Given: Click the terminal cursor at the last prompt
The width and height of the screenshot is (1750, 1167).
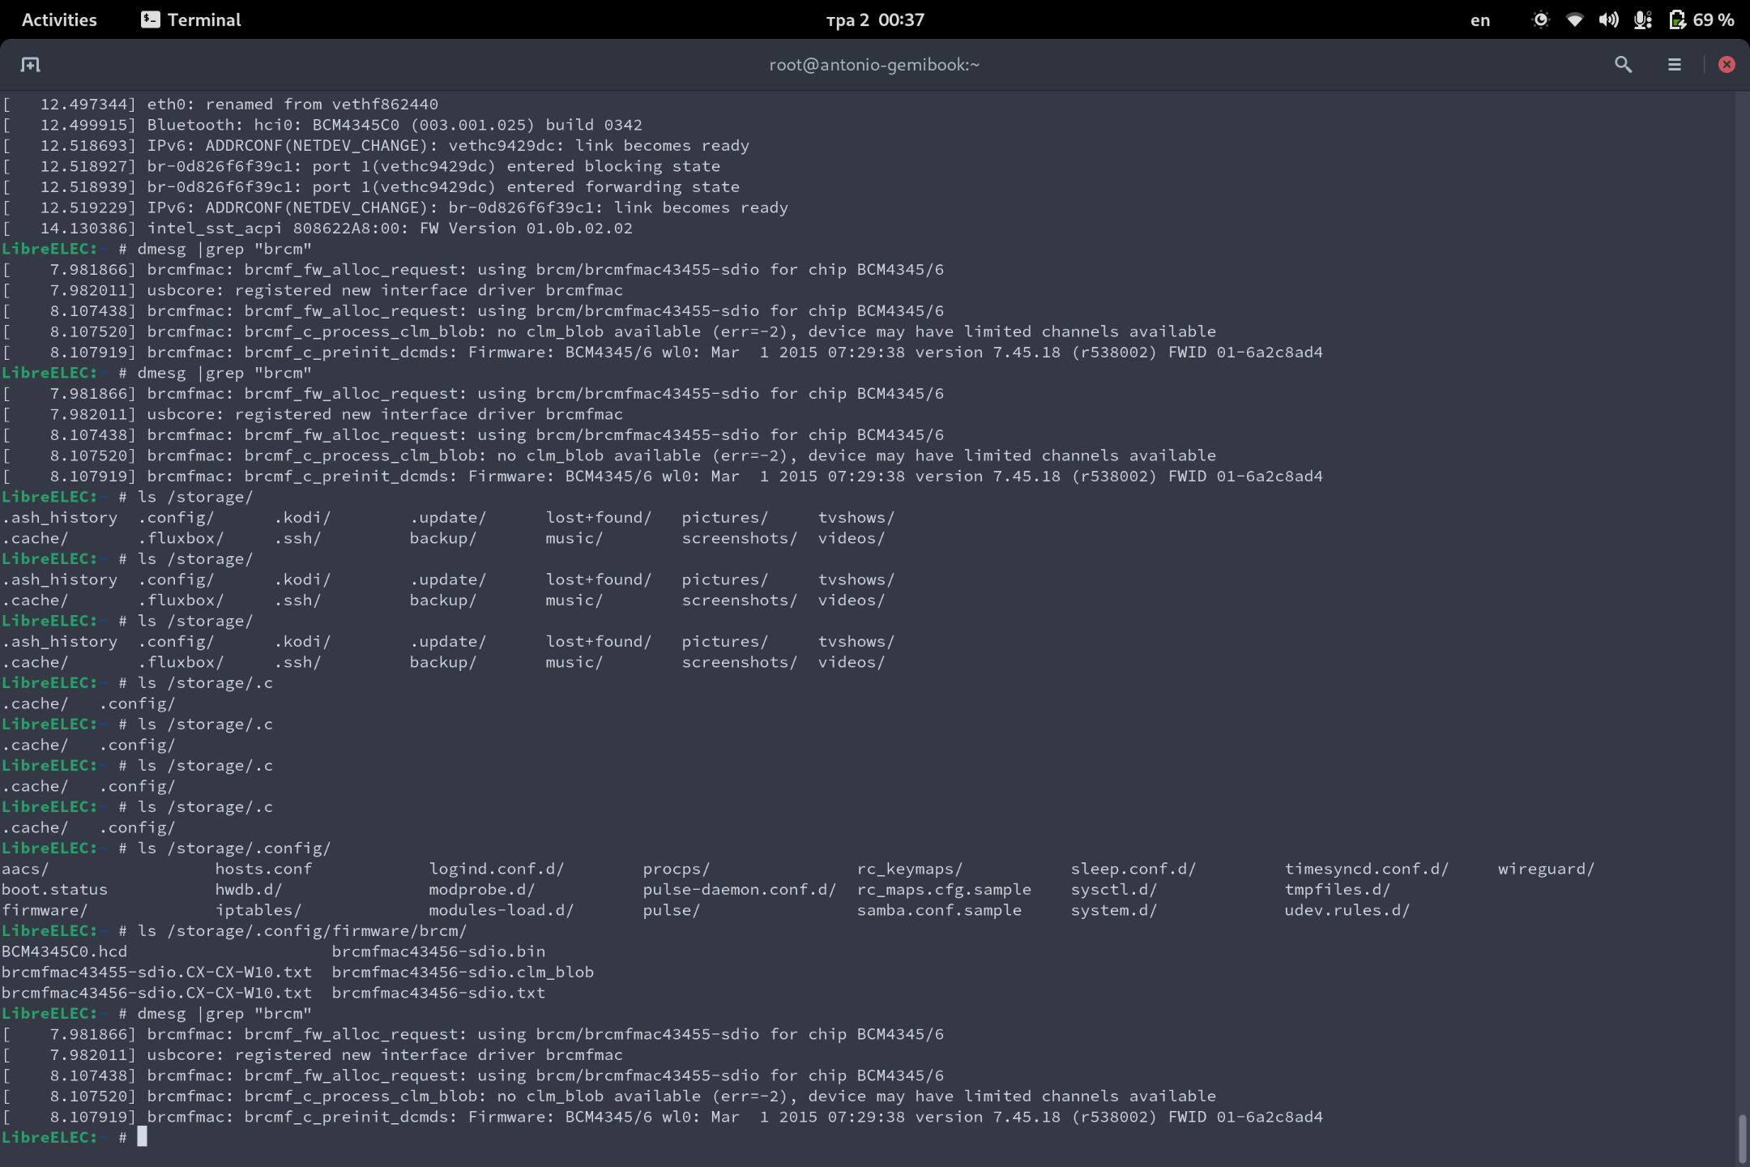Looking at the screenshot, I should coord(142,1137).
